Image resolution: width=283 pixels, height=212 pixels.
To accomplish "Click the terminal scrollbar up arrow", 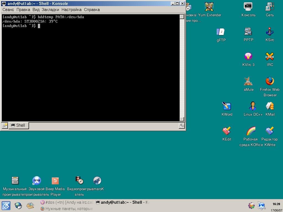I will [182, 17].
